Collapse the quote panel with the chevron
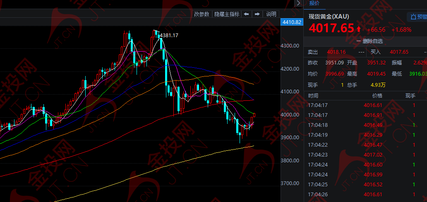Screen dimensions: 427x202 click(x=298, y=3)
